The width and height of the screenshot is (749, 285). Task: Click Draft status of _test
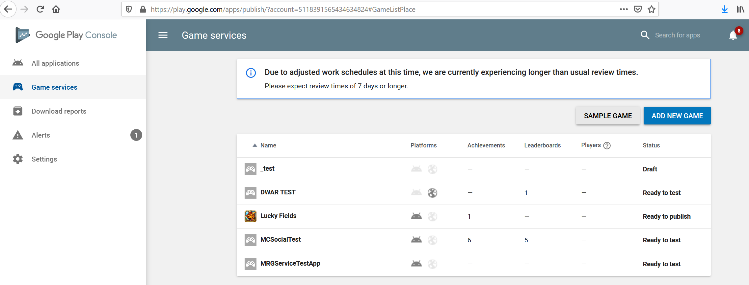pos(650,169)
